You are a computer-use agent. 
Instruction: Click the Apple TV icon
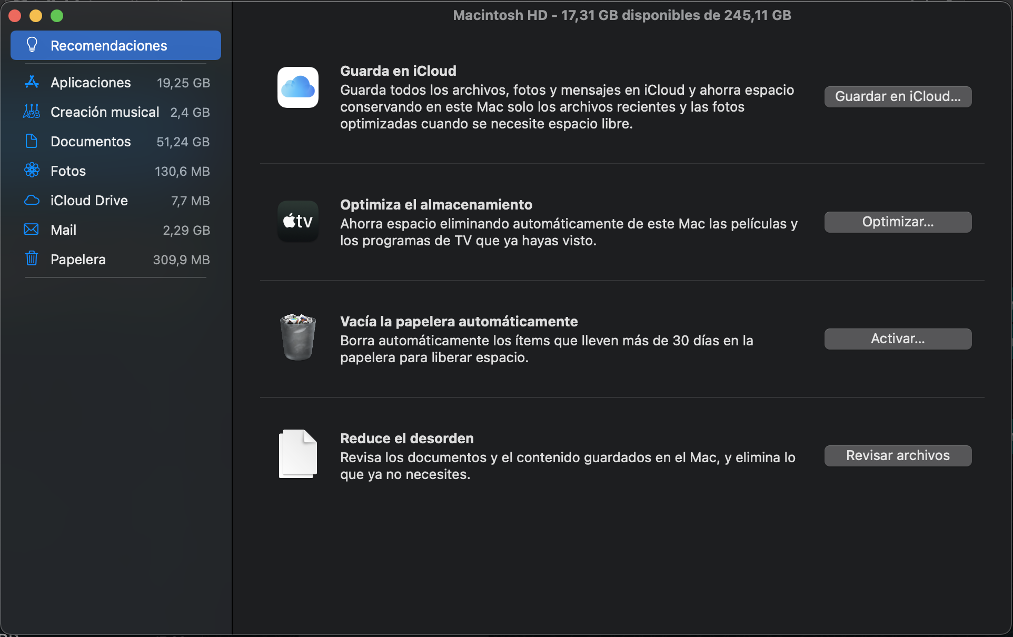point(298,221)
